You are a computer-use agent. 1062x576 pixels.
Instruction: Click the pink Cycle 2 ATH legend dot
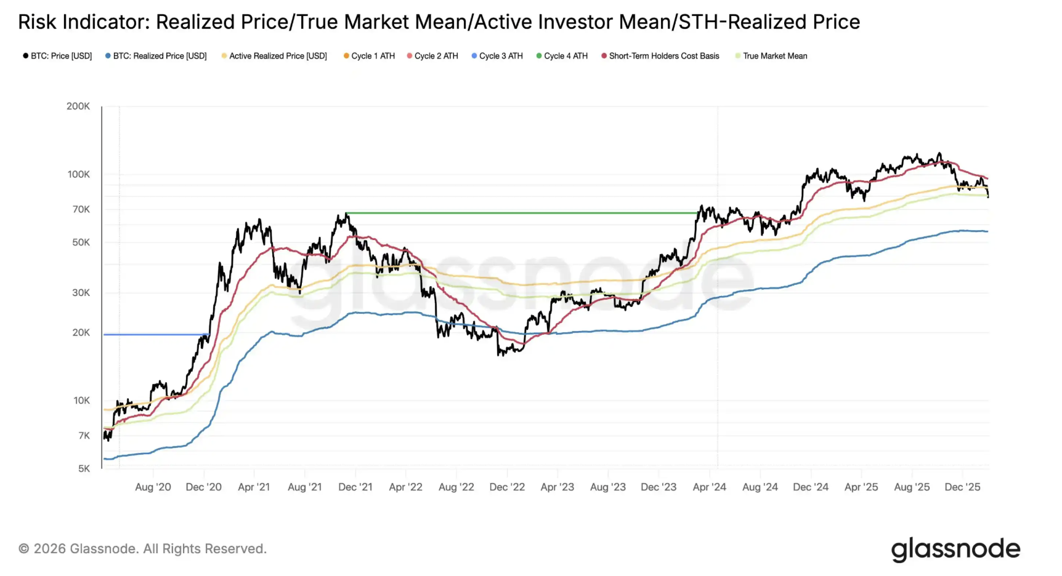(x=410, y=56)
